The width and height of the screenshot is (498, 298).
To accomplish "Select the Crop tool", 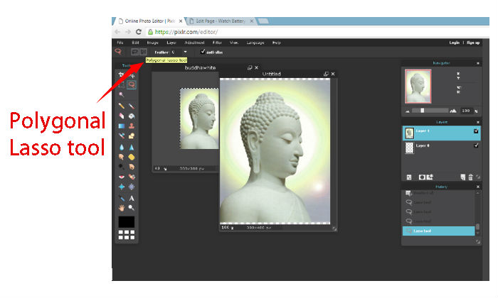I will [x=122, y=75].
